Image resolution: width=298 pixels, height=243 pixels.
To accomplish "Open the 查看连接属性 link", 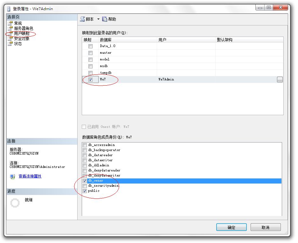I will point(30,176).
